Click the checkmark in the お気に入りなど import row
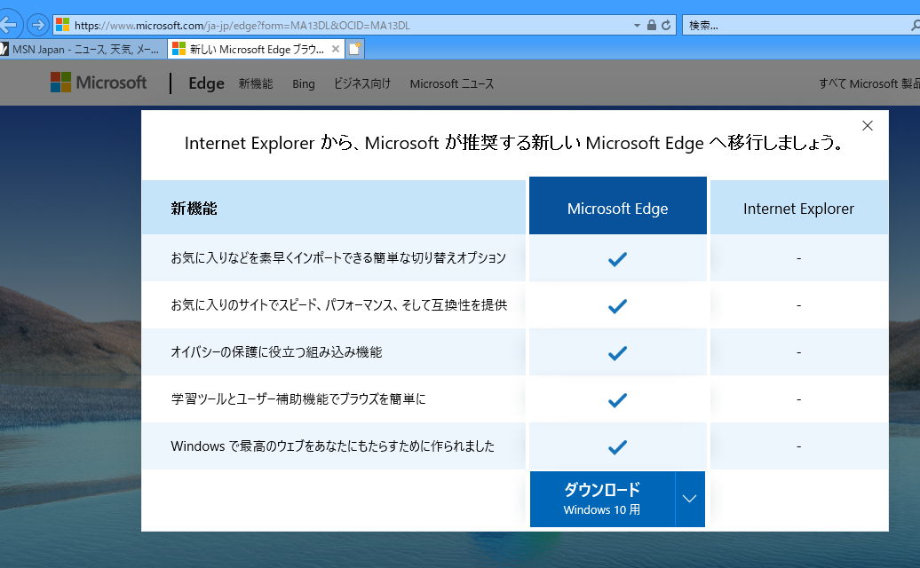920x568 pixels. coord(617,258)
